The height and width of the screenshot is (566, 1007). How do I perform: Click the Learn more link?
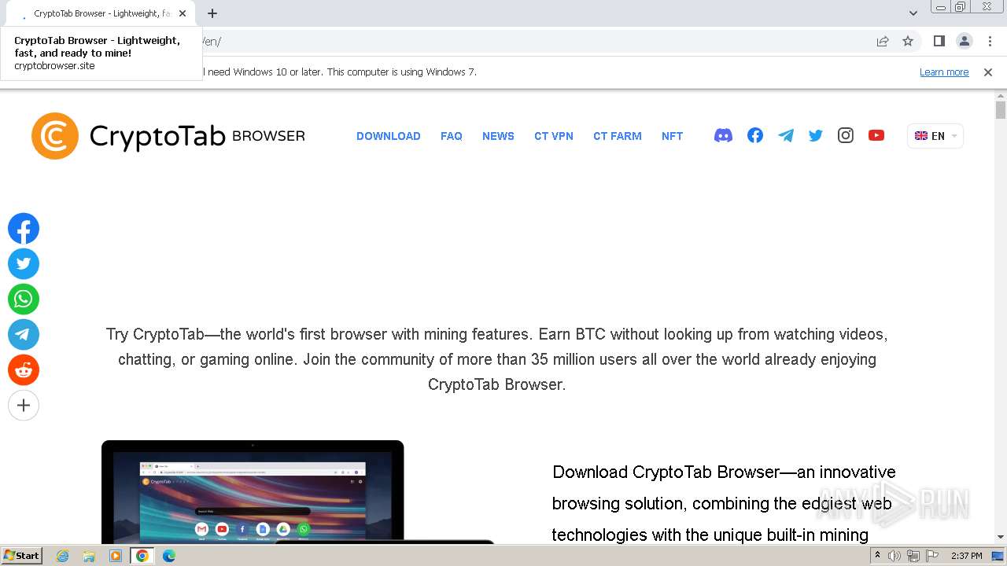tap(944, 72)
